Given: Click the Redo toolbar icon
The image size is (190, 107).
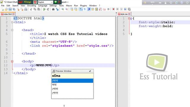Looking at the screenshot, I should 48,9.
